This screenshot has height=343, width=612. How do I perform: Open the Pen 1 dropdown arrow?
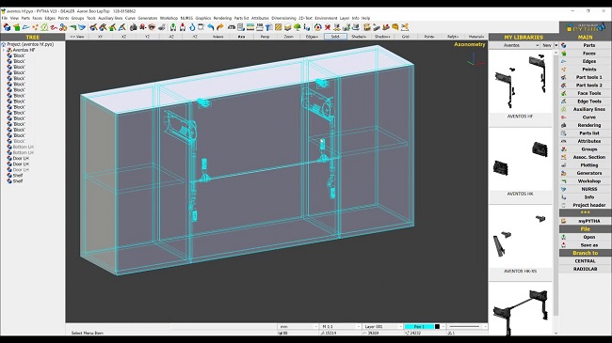(x=443, y=327)
